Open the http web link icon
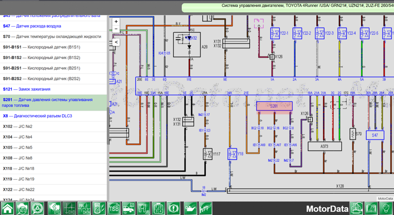The height and width of the screenshot is (215, 394). click(x=205, y=209)
